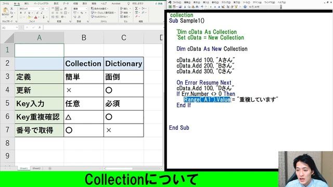The image size is (333, 187).
Task: Toggle Underline formatting in Excel font group
Action: (29, 13)
